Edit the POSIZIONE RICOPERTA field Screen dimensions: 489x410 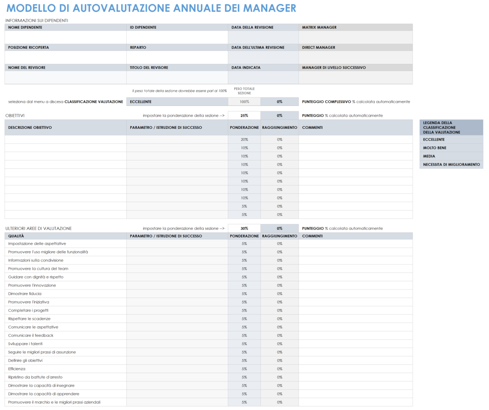(x=65, y=57)
